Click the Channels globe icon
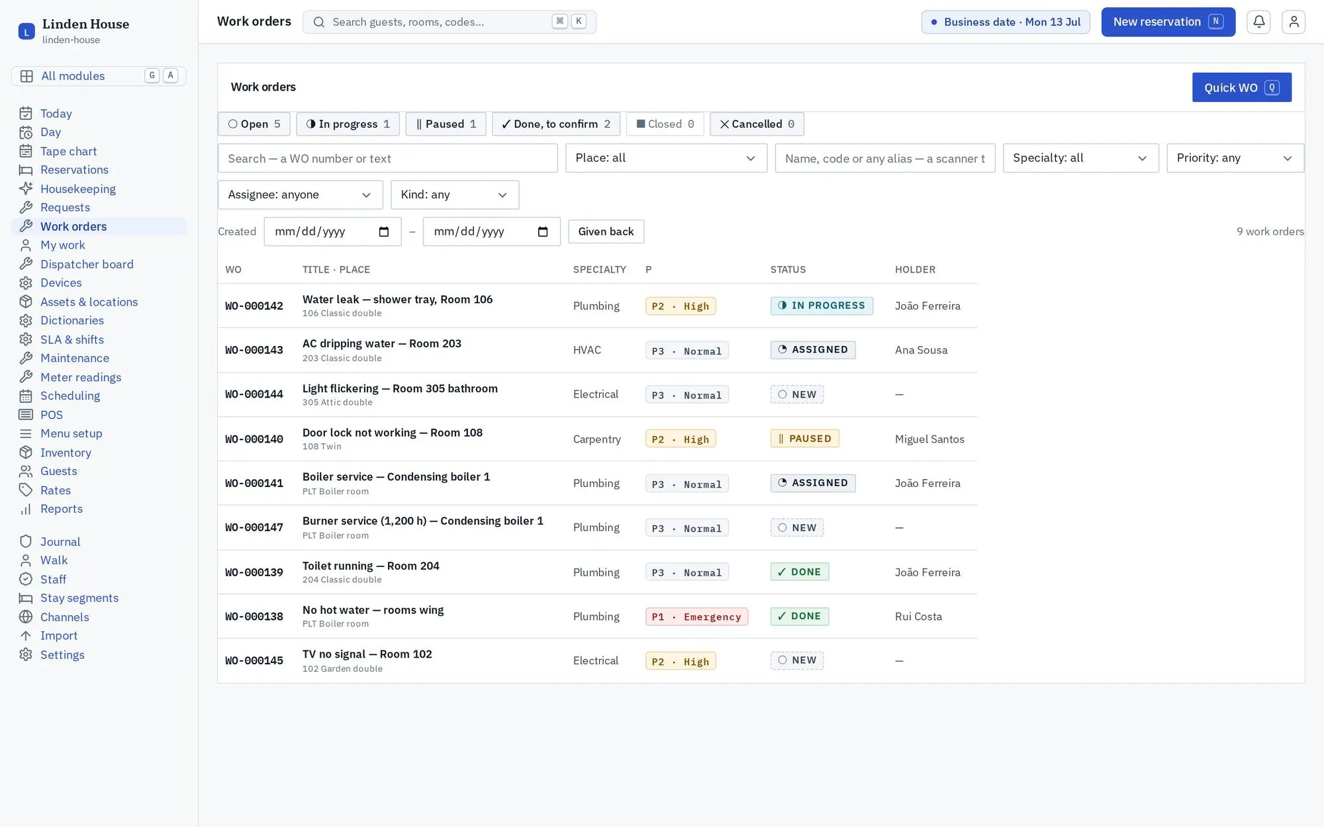The image size is (1324, 827). click(x=26, y=617)
